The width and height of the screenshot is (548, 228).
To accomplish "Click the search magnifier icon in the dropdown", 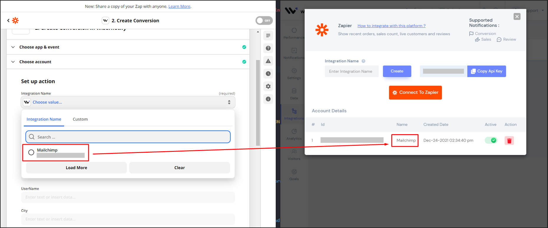I will click(32, 137).
